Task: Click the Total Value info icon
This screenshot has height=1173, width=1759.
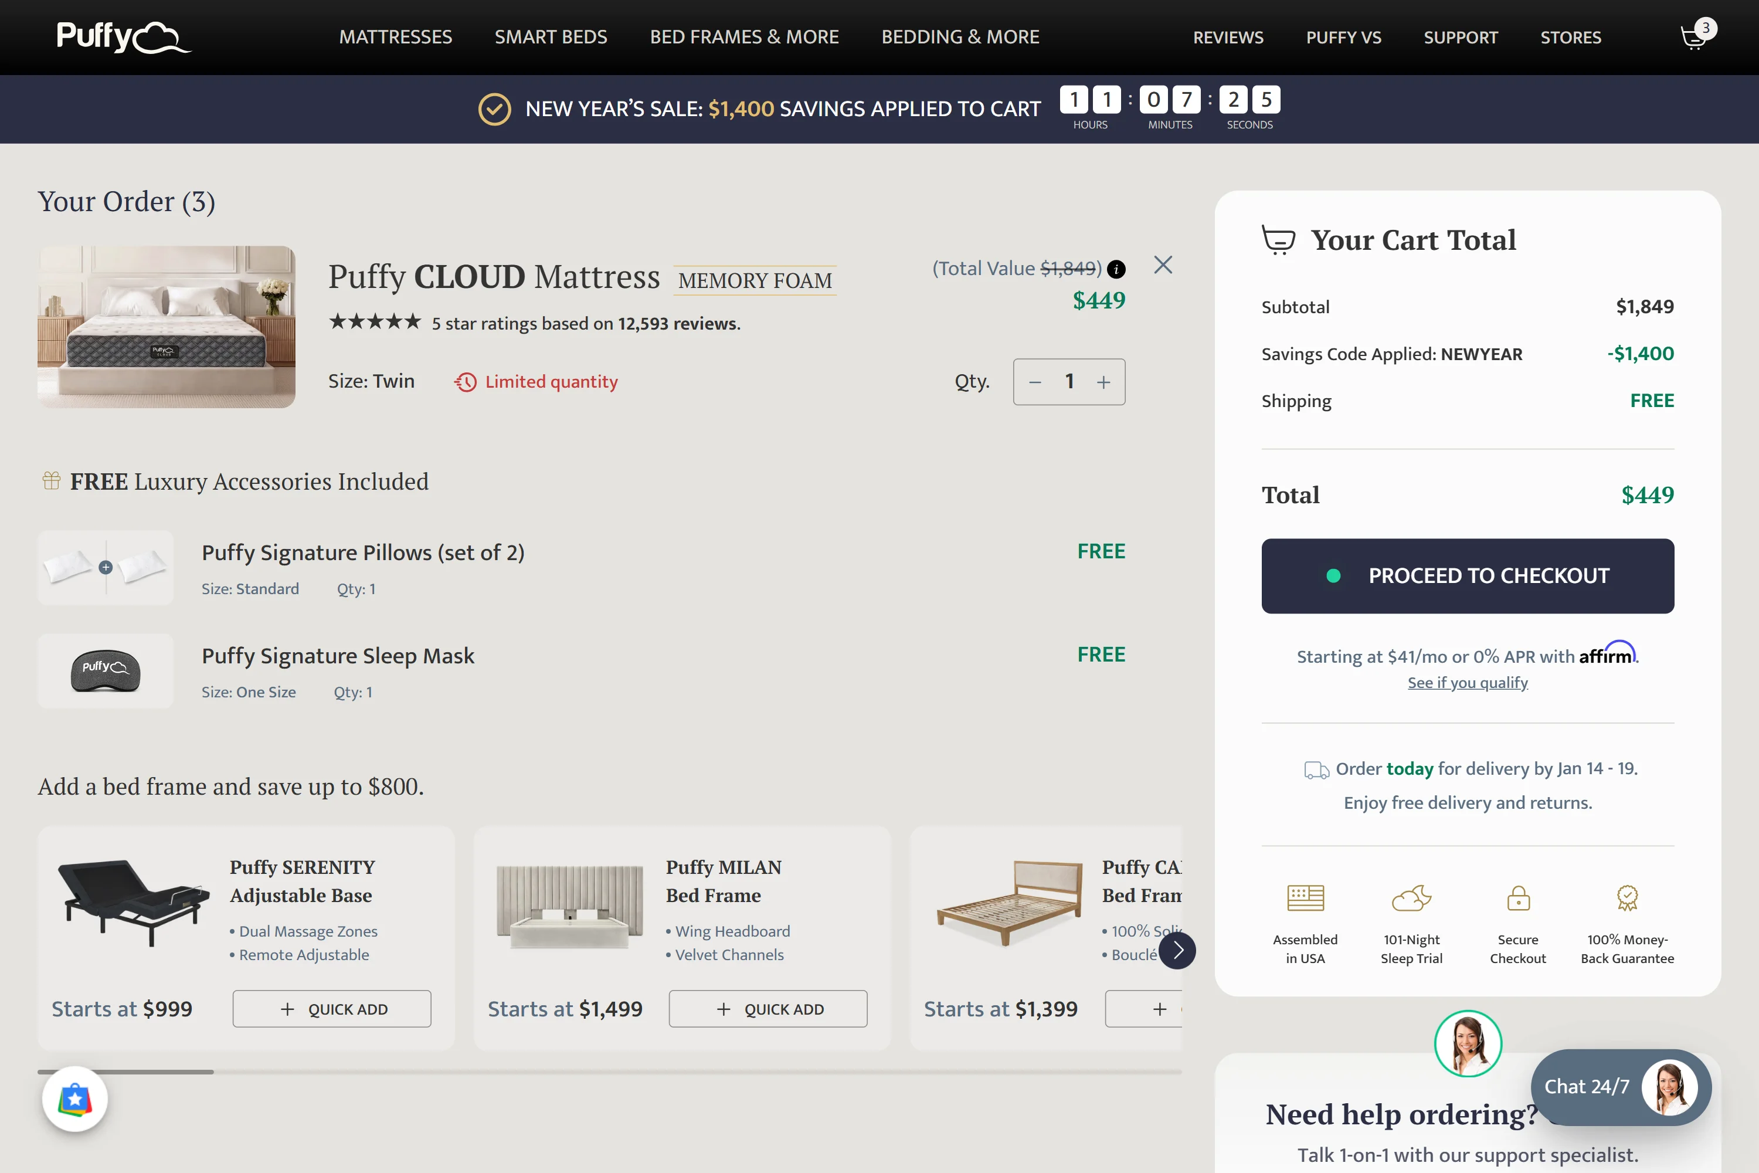Action: click(1116, 269)
